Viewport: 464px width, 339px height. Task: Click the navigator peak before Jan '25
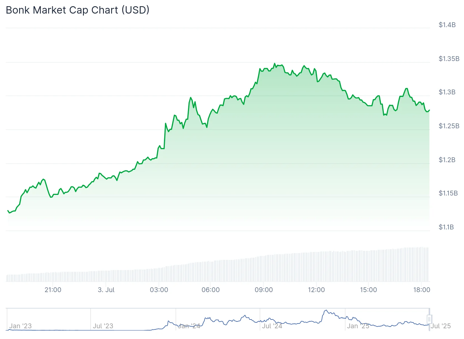[x=326, y=310]
